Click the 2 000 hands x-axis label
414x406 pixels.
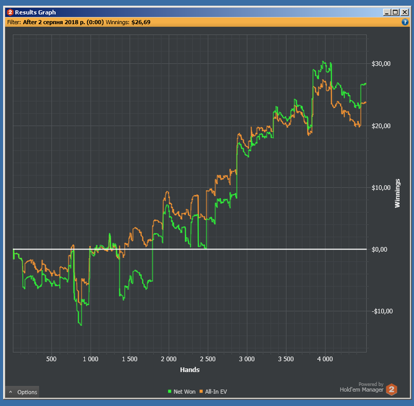pos(169,359)
